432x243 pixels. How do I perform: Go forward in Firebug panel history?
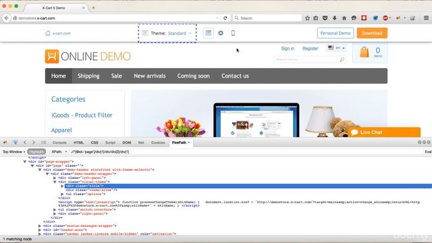(34, 142)
